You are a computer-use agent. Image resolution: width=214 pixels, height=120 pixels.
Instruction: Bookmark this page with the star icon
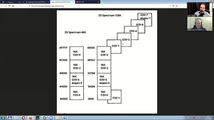[x=177, y=6]
